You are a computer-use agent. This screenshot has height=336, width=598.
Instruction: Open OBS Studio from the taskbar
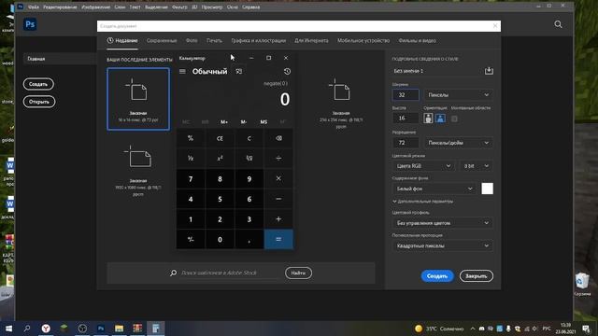point(82,328)
